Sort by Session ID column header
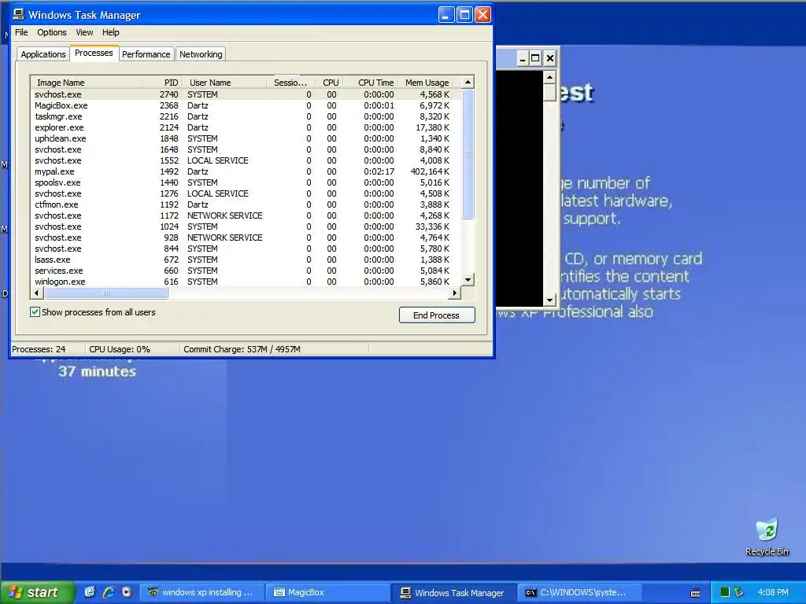 click(x=290, y=82)
